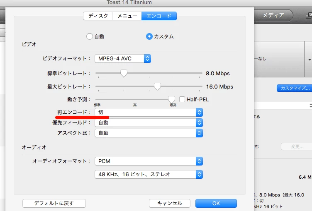Open the ビデオフォーマット MPEG-4 AVC dropdown
312x211 pixels.
123,59
